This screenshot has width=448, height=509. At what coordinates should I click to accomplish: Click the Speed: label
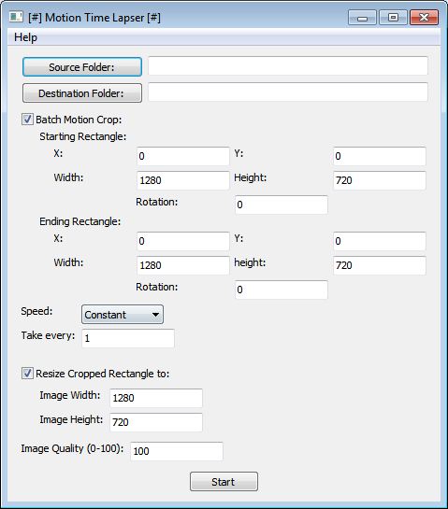pyautogui.click(x=36, y=311)
